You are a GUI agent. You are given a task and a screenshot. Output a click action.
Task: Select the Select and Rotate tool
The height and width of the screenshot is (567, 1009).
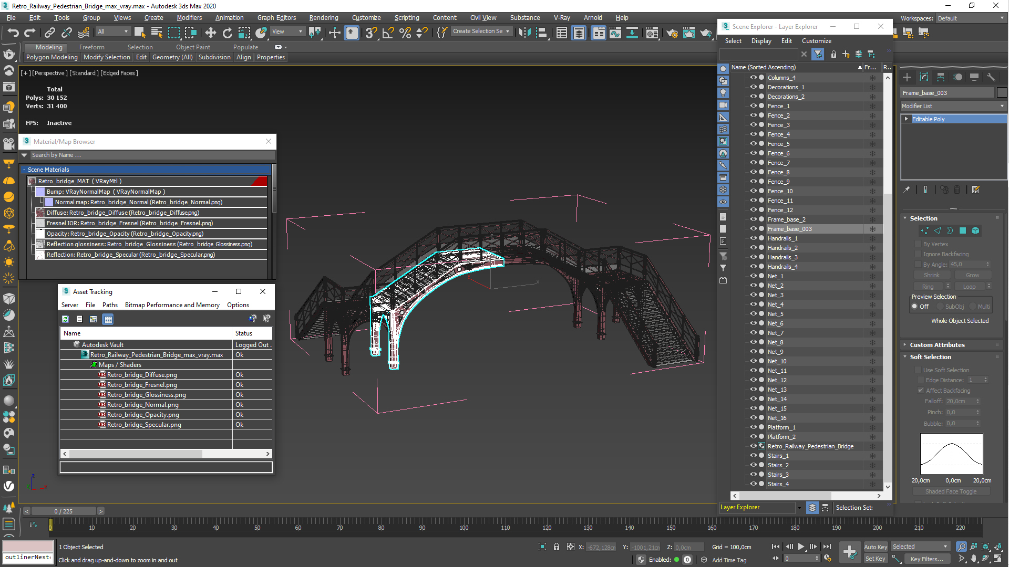[228, 33]
